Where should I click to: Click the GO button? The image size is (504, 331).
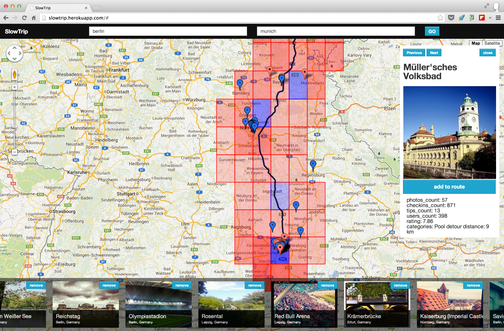point(432,31)
